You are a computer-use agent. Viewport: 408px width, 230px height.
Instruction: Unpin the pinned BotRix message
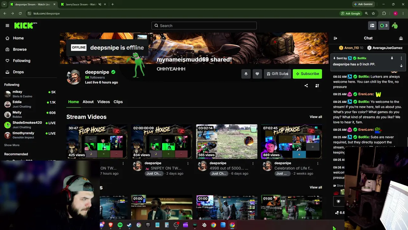(392, 58)
